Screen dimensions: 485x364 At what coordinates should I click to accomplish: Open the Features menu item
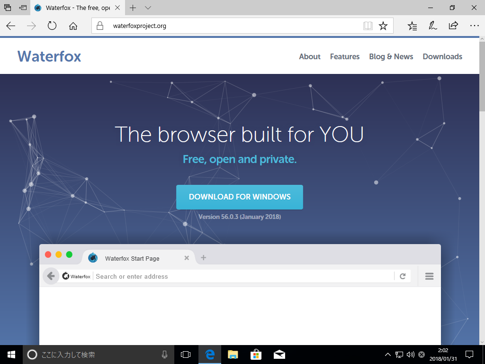tap(345, 57)
